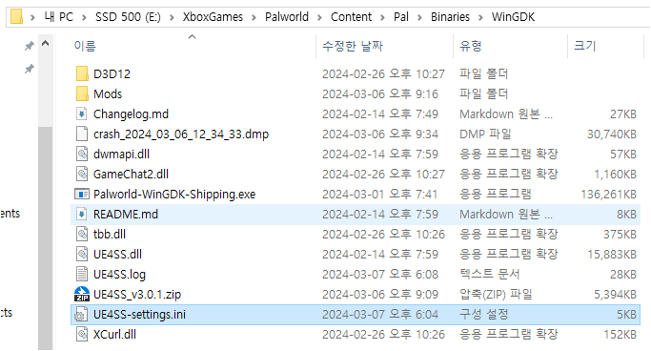
Task: Open dropdown chevron after SSD 500 (E:)
Action: (x=172, y=17)
